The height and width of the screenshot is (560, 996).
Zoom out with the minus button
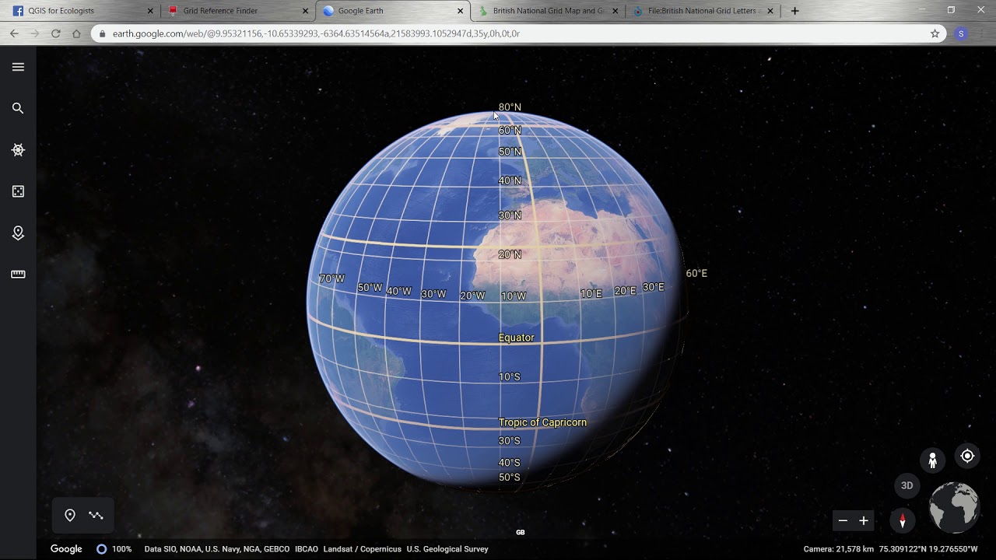[843, 520]
